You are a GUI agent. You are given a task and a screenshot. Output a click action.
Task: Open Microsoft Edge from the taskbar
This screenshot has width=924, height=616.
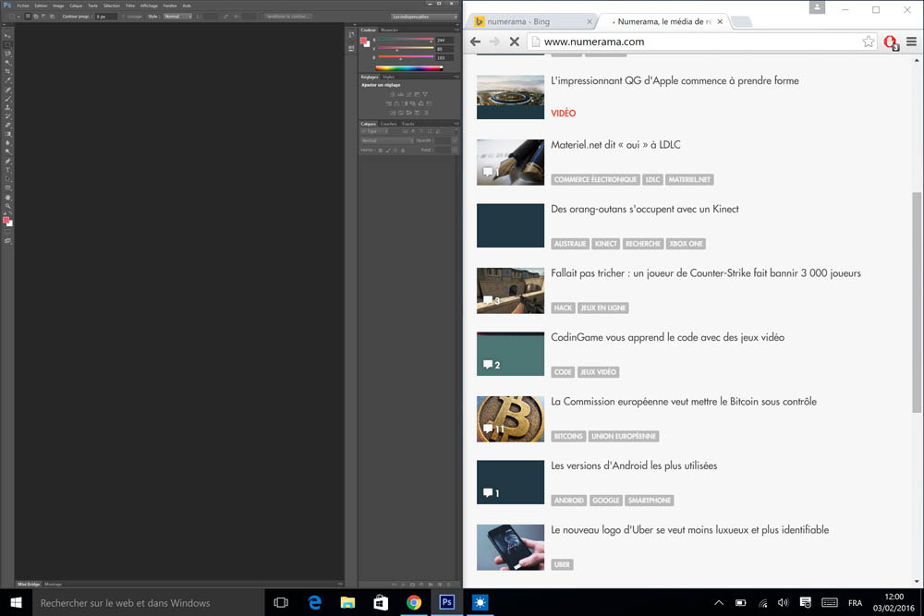(315, 602)
